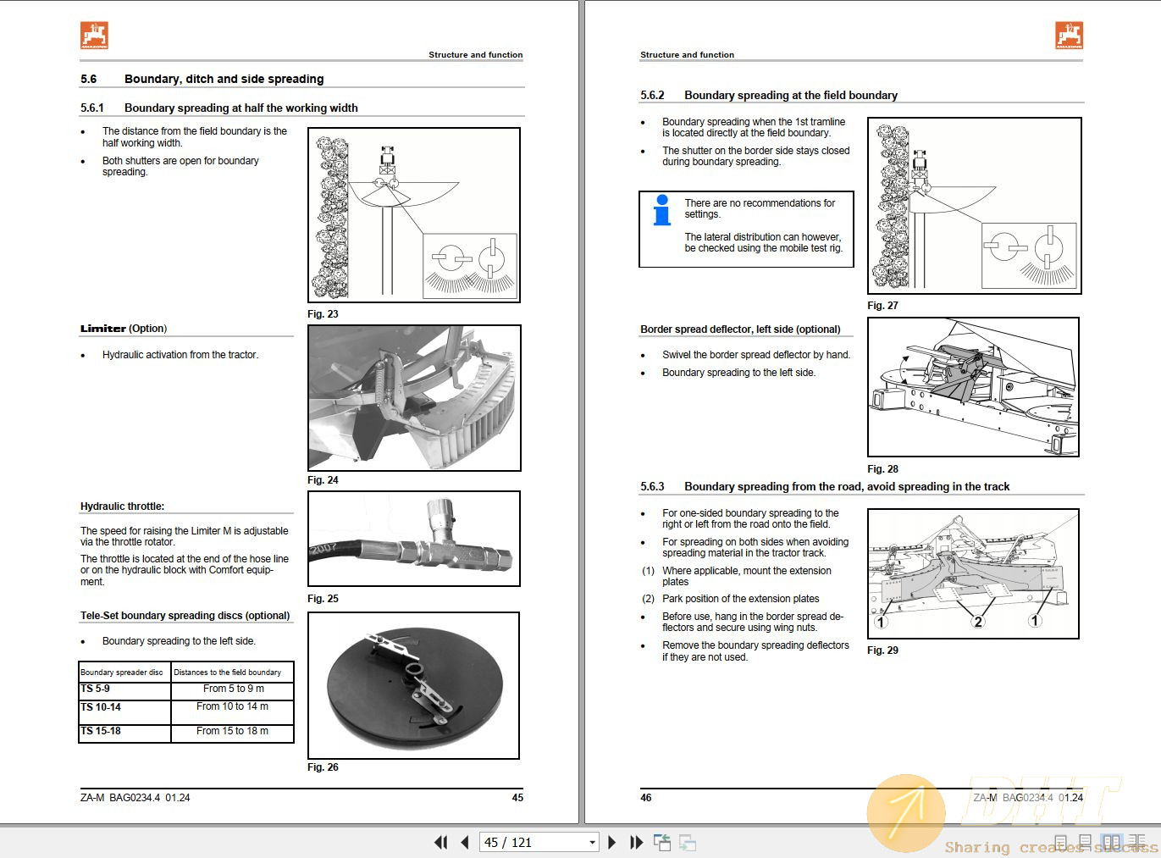Click heading 'Boundary spreading at half the working width'

coord(240,108)
